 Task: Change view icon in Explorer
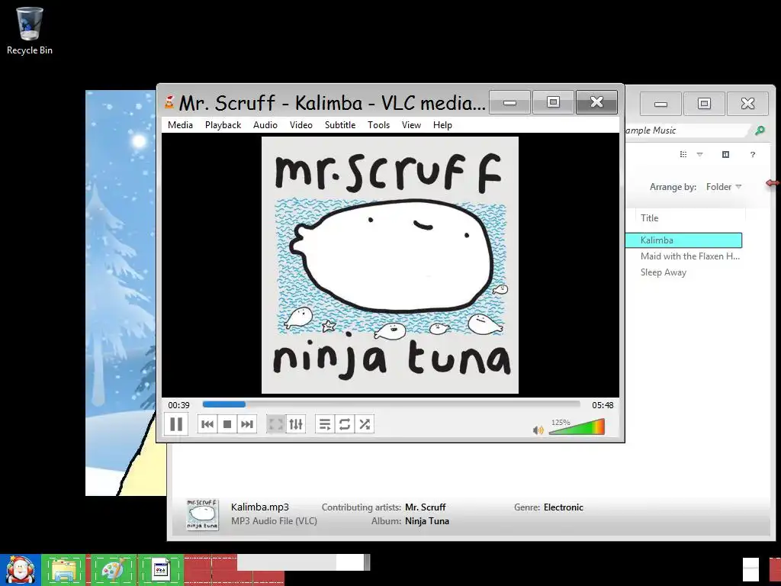pyautogui.click(x=683, y=154)
